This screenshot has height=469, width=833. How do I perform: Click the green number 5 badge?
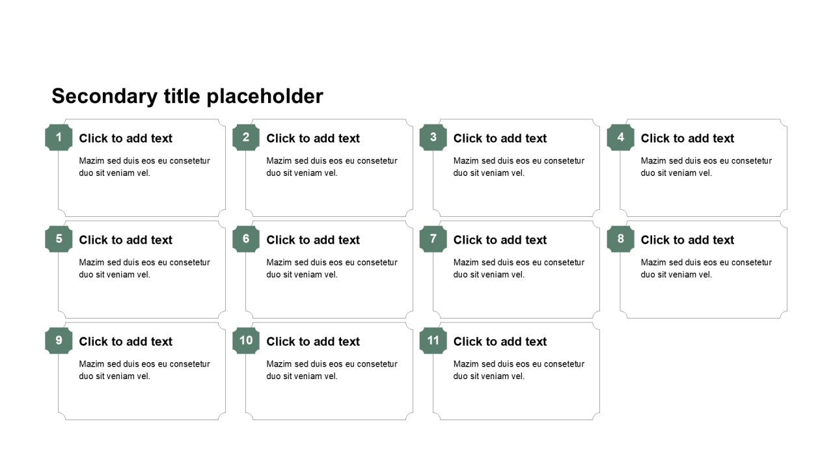point(59,239)
